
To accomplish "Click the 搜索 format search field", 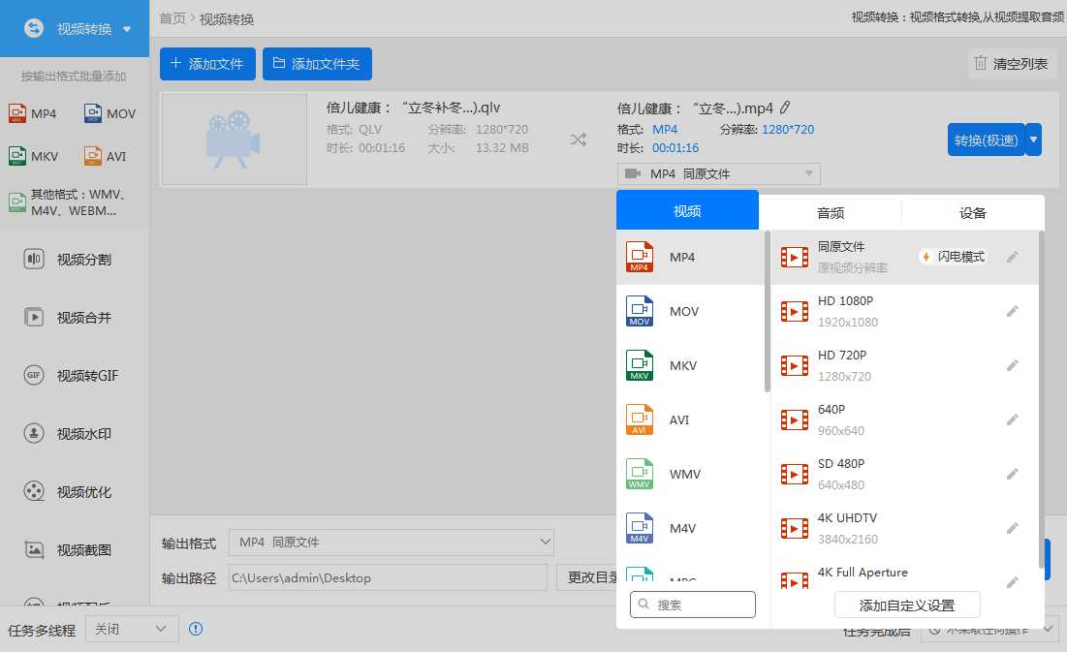I will pos(693,605).
